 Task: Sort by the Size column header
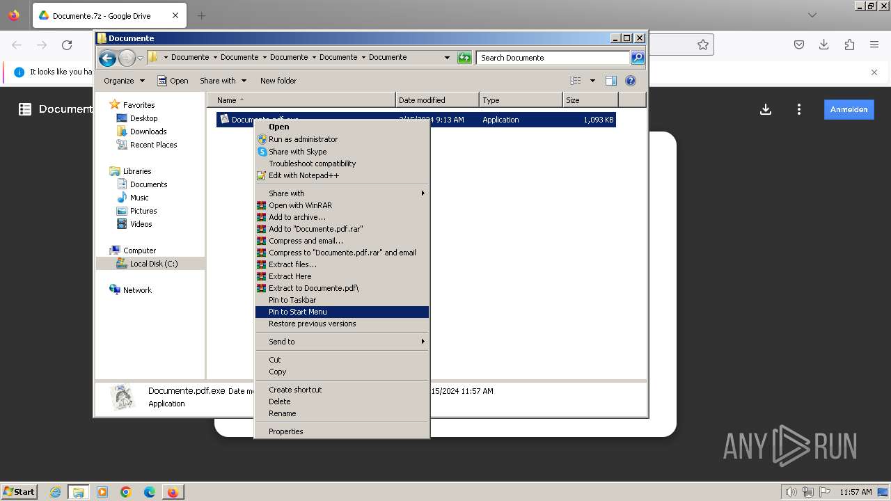click(x=590, y=100)
